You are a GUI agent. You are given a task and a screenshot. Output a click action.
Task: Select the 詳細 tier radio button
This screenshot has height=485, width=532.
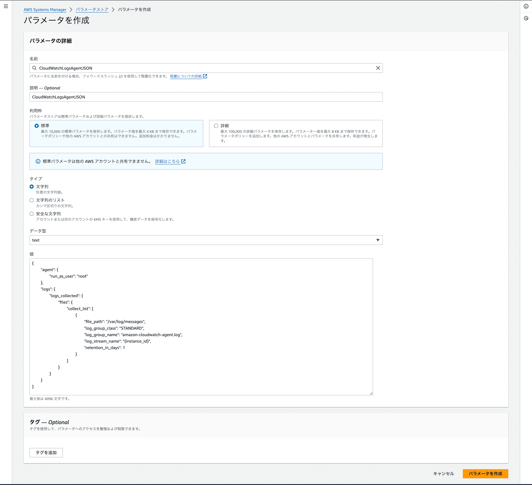(x=216, y=126)
